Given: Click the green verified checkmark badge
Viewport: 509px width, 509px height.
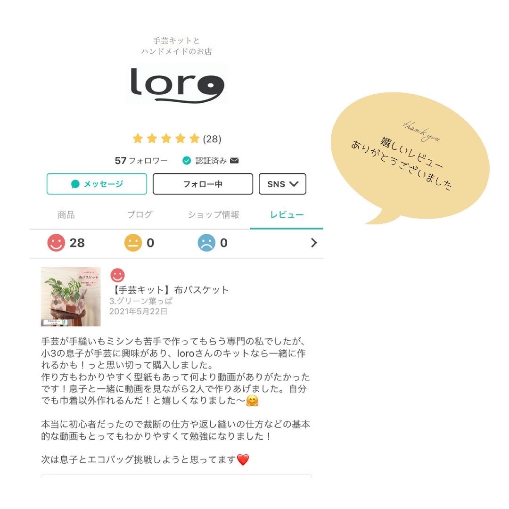Looking at the screenshot, I should tap(187, 160).
